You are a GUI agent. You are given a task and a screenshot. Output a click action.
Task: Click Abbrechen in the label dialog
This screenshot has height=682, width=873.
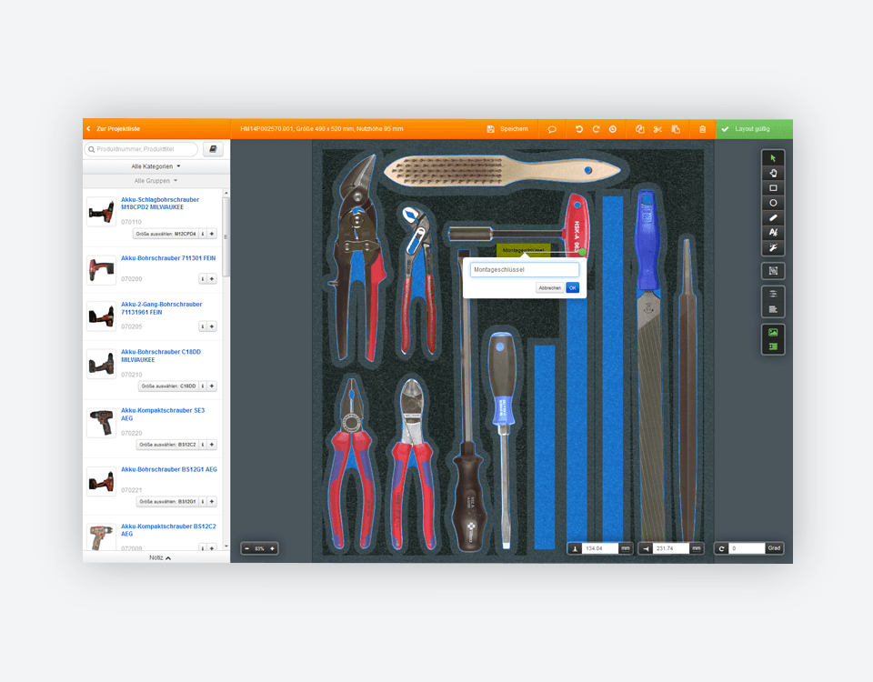pyautogui.click(x=549, y=287)
